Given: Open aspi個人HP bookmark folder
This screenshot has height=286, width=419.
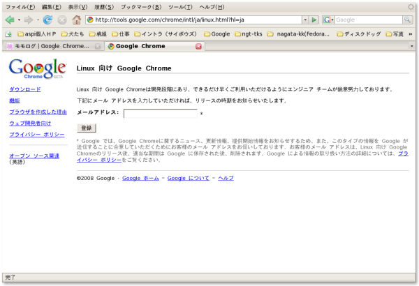Looking at the screenshot, I should point(36,34).
